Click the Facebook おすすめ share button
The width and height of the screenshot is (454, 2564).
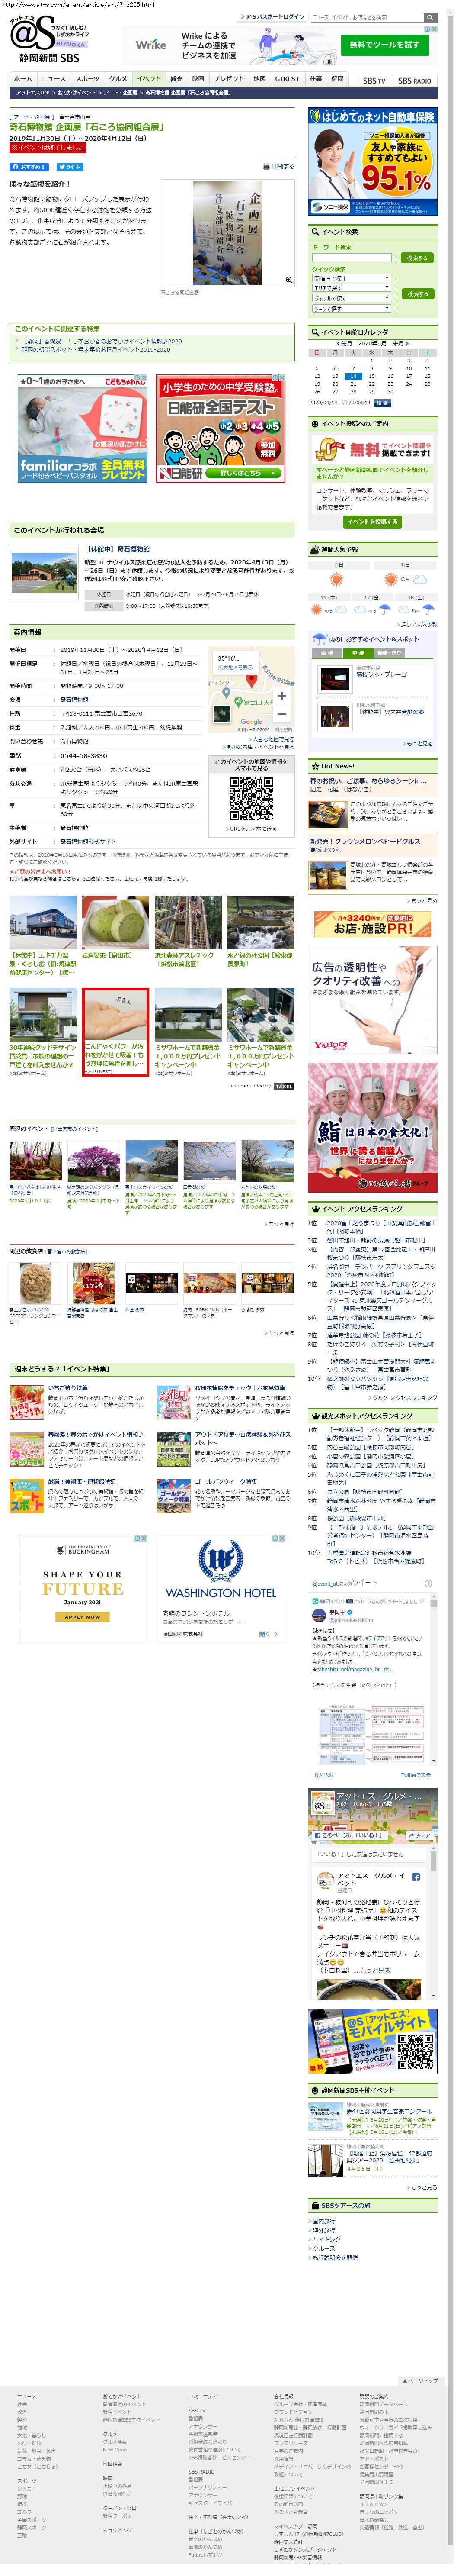point(29,167)
